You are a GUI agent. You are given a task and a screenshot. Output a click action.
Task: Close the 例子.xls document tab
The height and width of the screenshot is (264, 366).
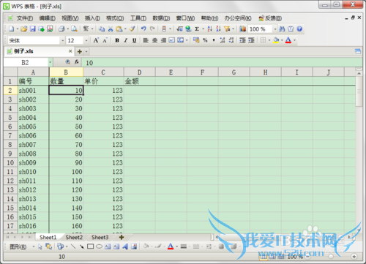(x=70, y=51)
